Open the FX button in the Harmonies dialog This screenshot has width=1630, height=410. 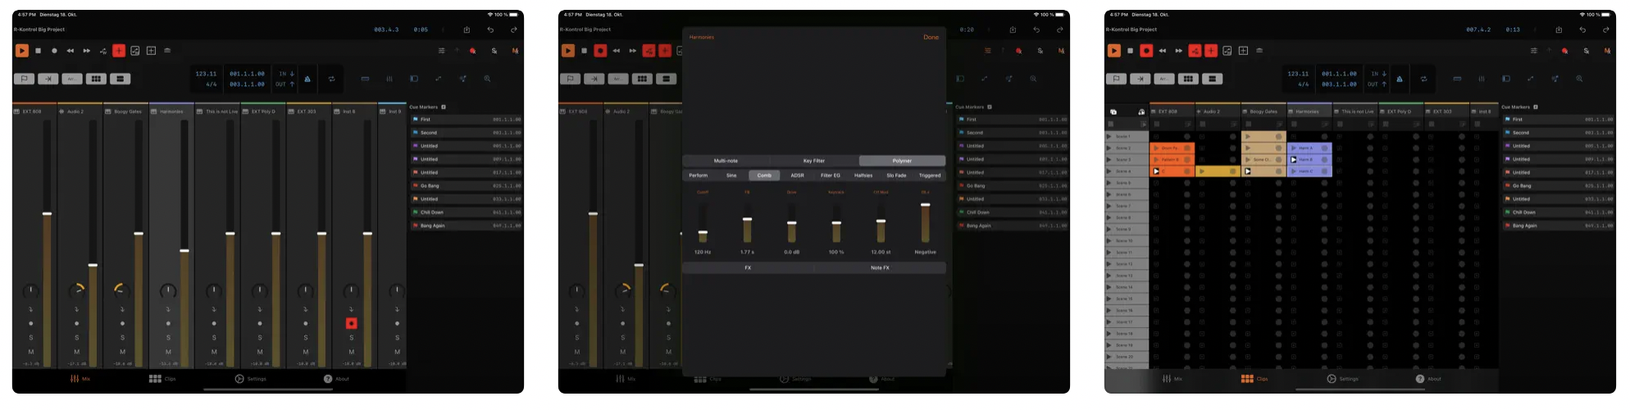click(748, 268)
